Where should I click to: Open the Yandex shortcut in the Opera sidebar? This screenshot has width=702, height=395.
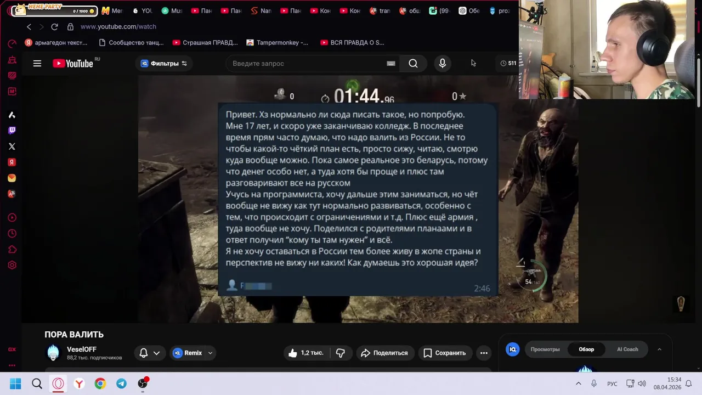pyautogui.click(x=12, y=162)
